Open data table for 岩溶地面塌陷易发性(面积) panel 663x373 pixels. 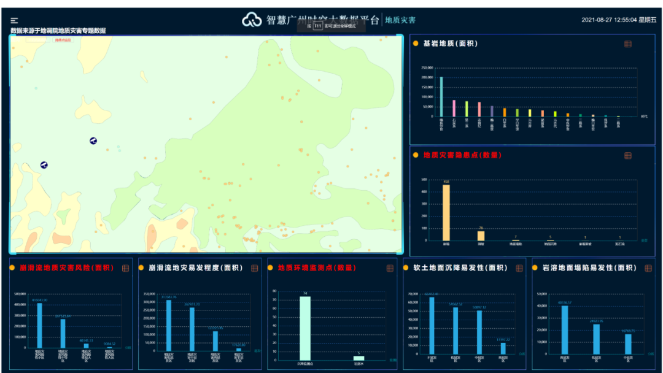[x=648, y=268]
